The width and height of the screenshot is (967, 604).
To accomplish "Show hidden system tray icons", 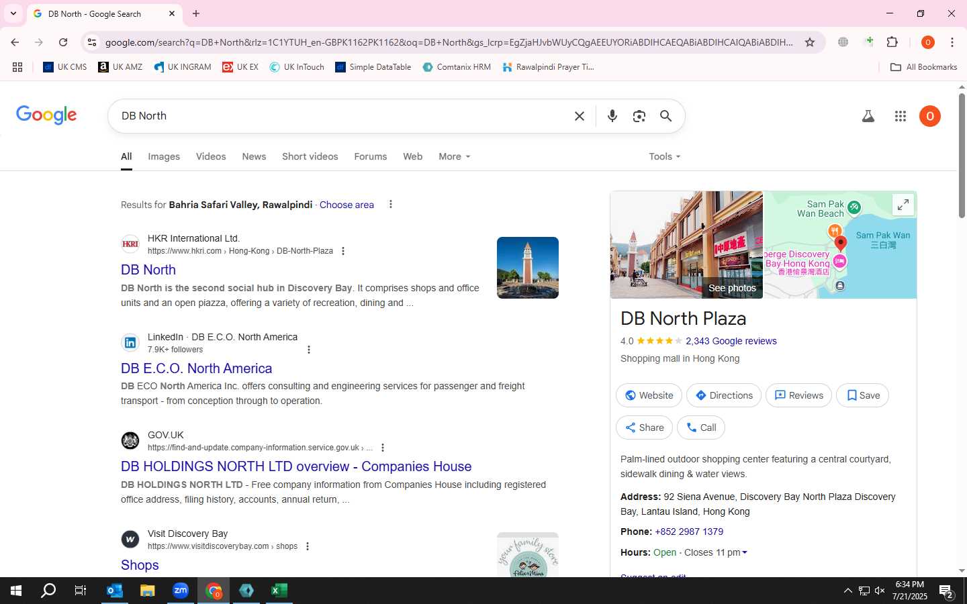I will tap(847, 591).
